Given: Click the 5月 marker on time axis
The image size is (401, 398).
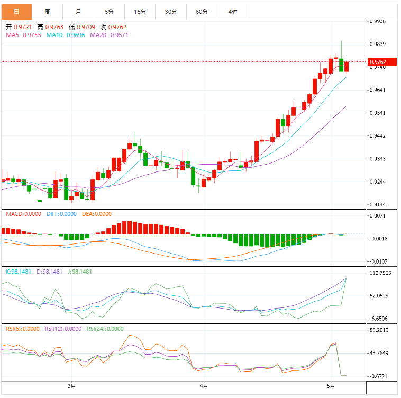Looking at the screenshot, I should click(x=331, y=386).
